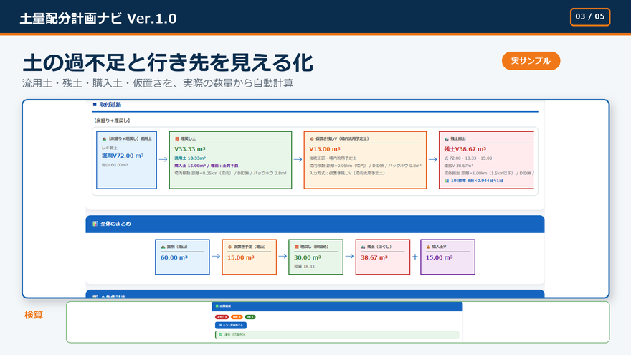Select the 埋戻し（締固め） 30.00 m³ summary card
Viewport: 631px width, 355px height.
[316, 257]
